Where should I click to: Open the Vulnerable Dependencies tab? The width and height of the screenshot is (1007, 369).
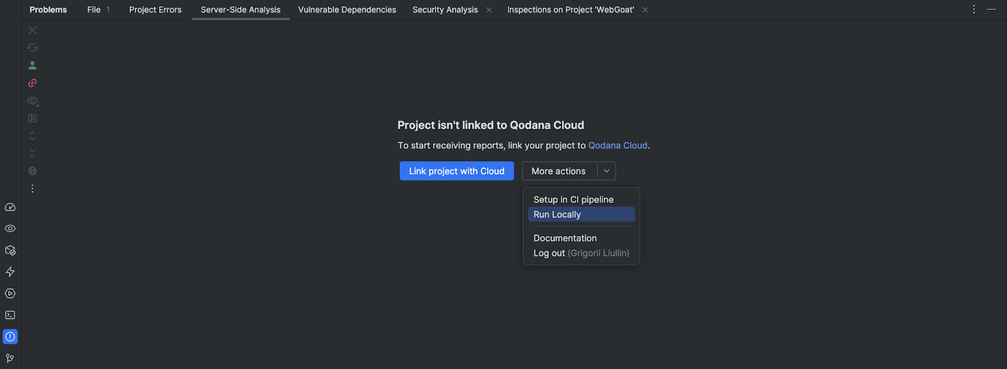[347, 9]
